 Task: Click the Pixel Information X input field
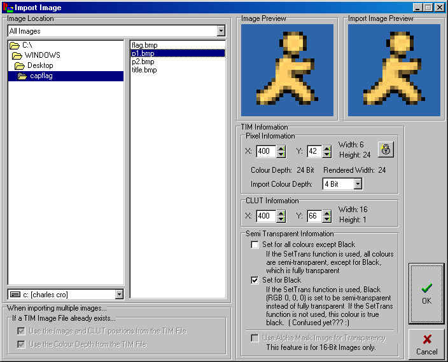click(x=266, y=151)
